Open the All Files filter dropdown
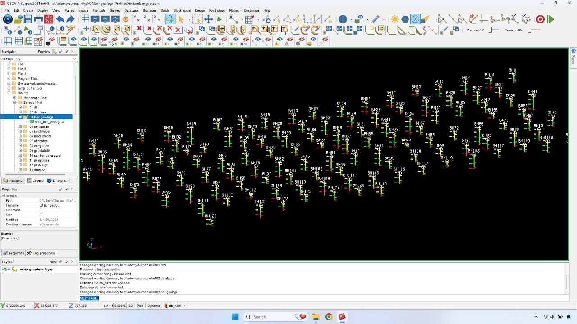The height and width of the screenshot is (324, 577). 75,59
